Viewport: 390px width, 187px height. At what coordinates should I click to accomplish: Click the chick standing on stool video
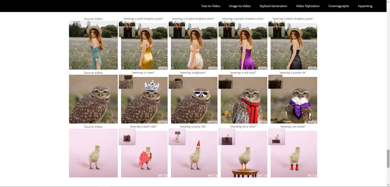pyautogui.click(x=243, y=153)
